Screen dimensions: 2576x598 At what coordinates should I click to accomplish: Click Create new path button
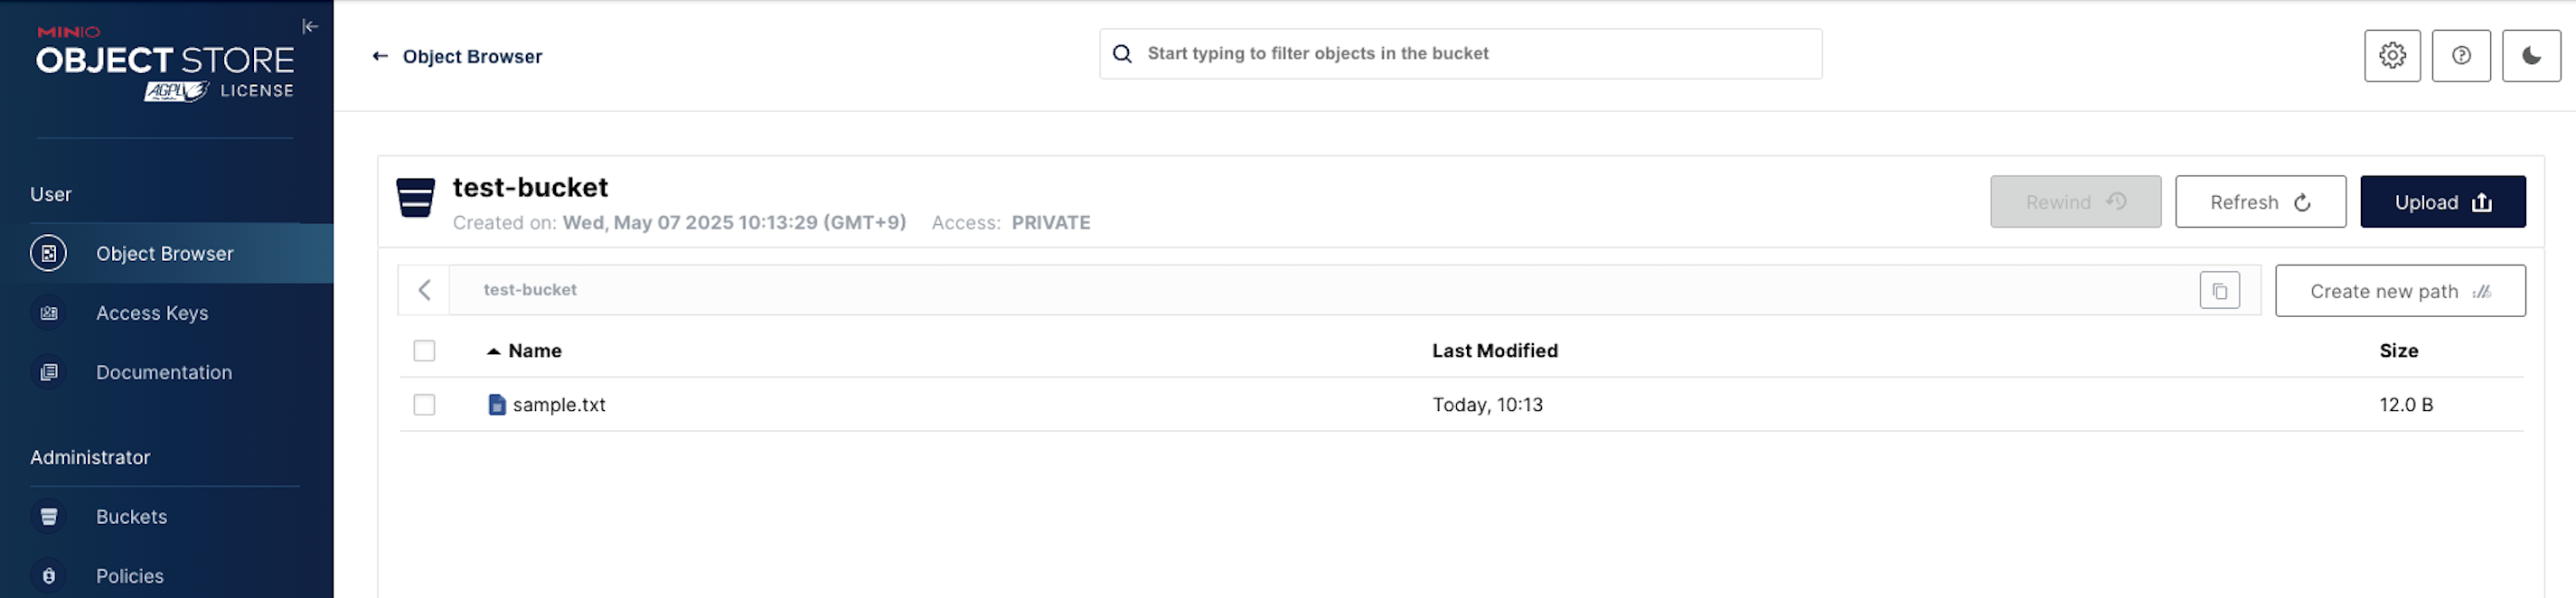(x=2398, y=291)
